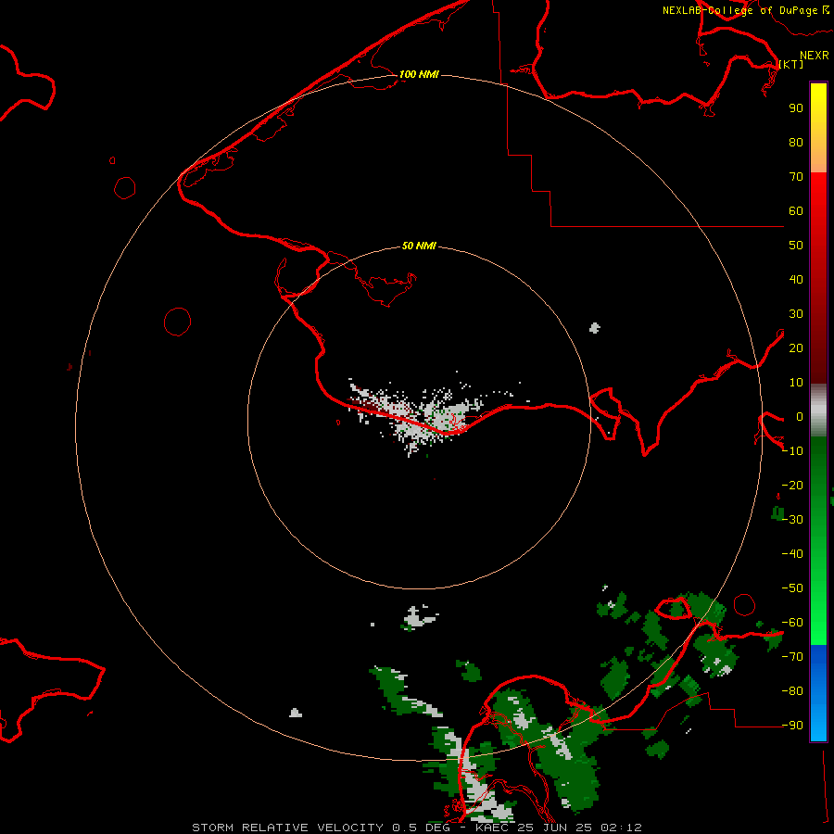
Task: Click the 90 value on the velocity scale
Action: coord(796,108)
